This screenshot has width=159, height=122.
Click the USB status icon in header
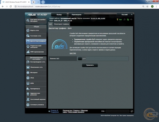(x=131, y=19)
